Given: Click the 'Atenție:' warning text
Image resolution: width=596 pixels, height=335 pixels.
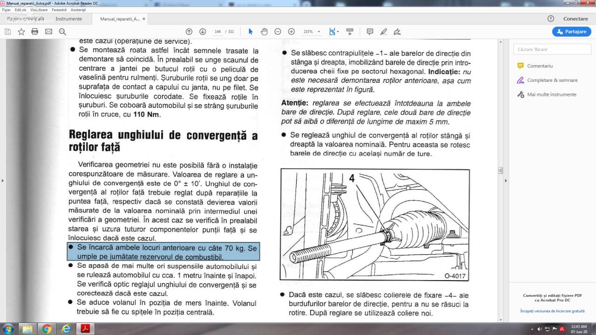Looking at the screenshot, I should click(295, 103).
